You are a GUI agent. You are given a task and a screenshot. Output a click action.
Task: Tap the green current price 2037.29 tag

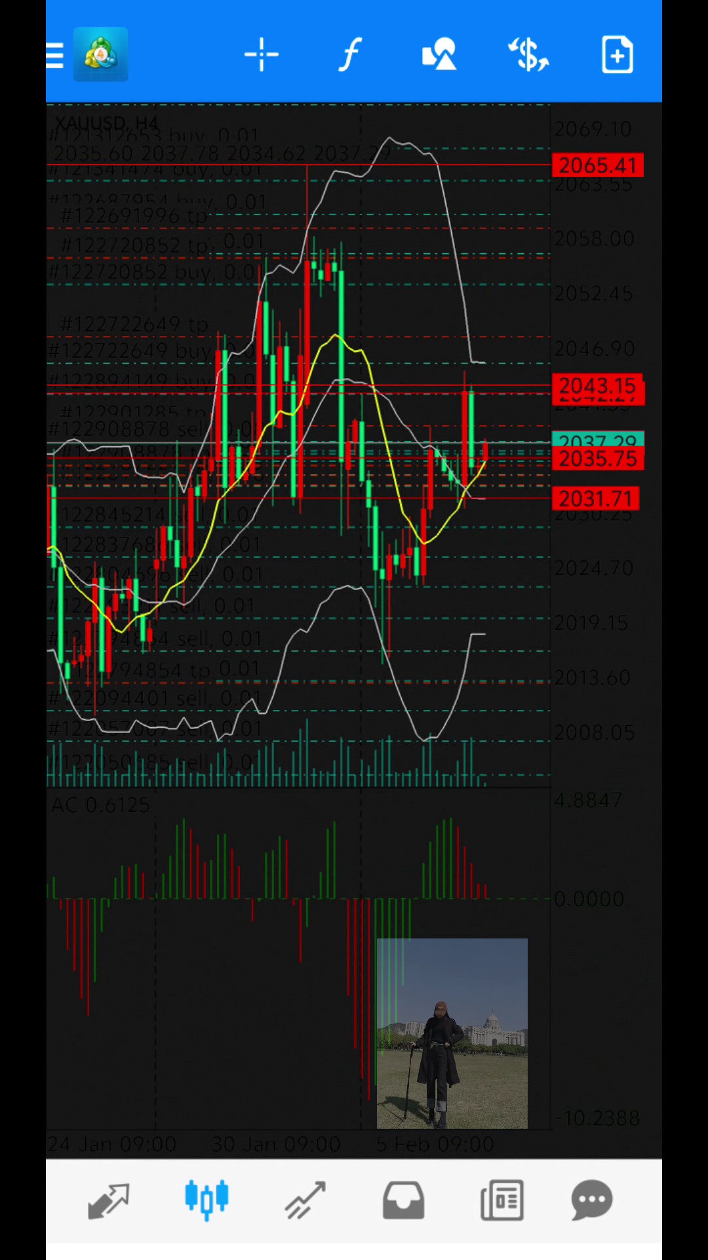click(598, 440)
